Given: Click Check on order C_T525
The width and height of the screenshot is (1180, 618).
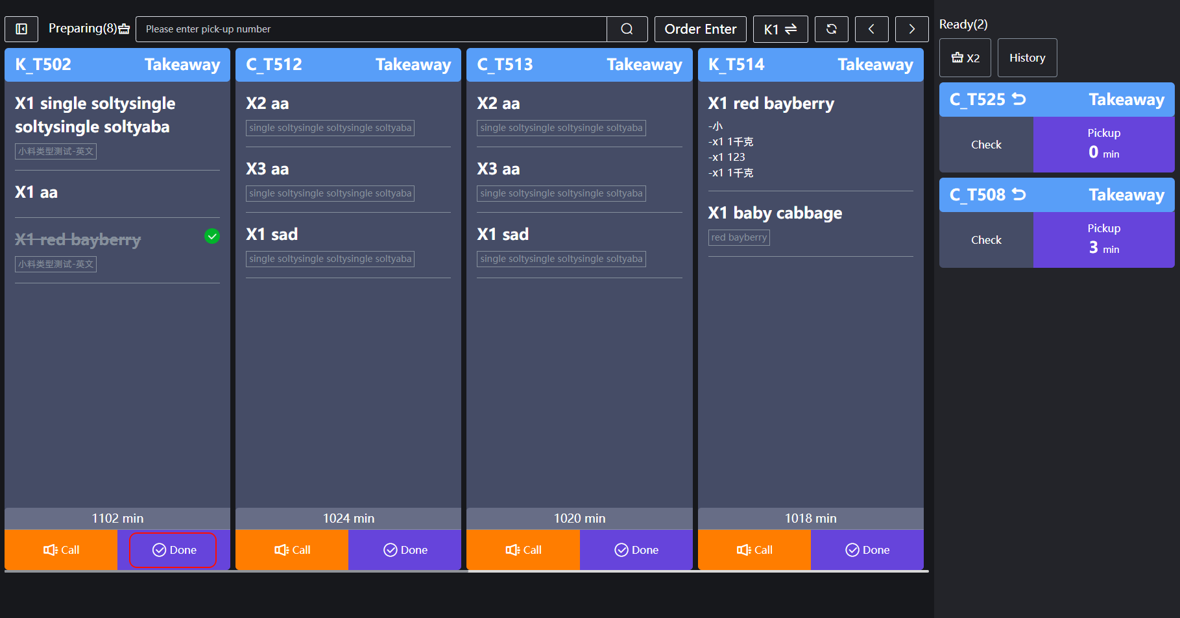Looking at the screenshot, I should [985, 145].
